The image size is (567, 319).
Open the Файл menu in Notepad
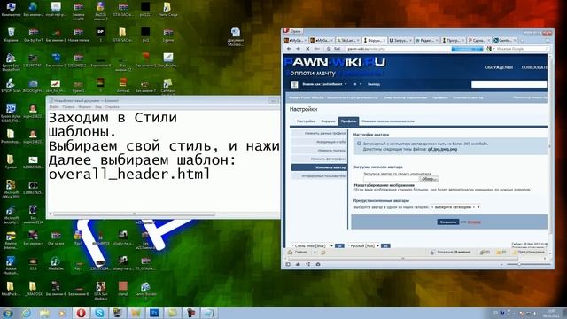click(x=54, y=107)
